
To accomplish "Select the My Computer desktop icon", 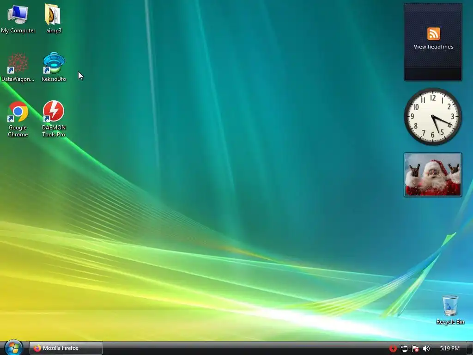I will (x=18, y=18).
